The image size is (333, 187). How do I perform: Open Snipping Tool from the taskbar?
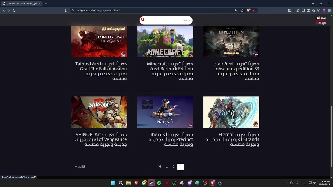(x=182, y=183)
